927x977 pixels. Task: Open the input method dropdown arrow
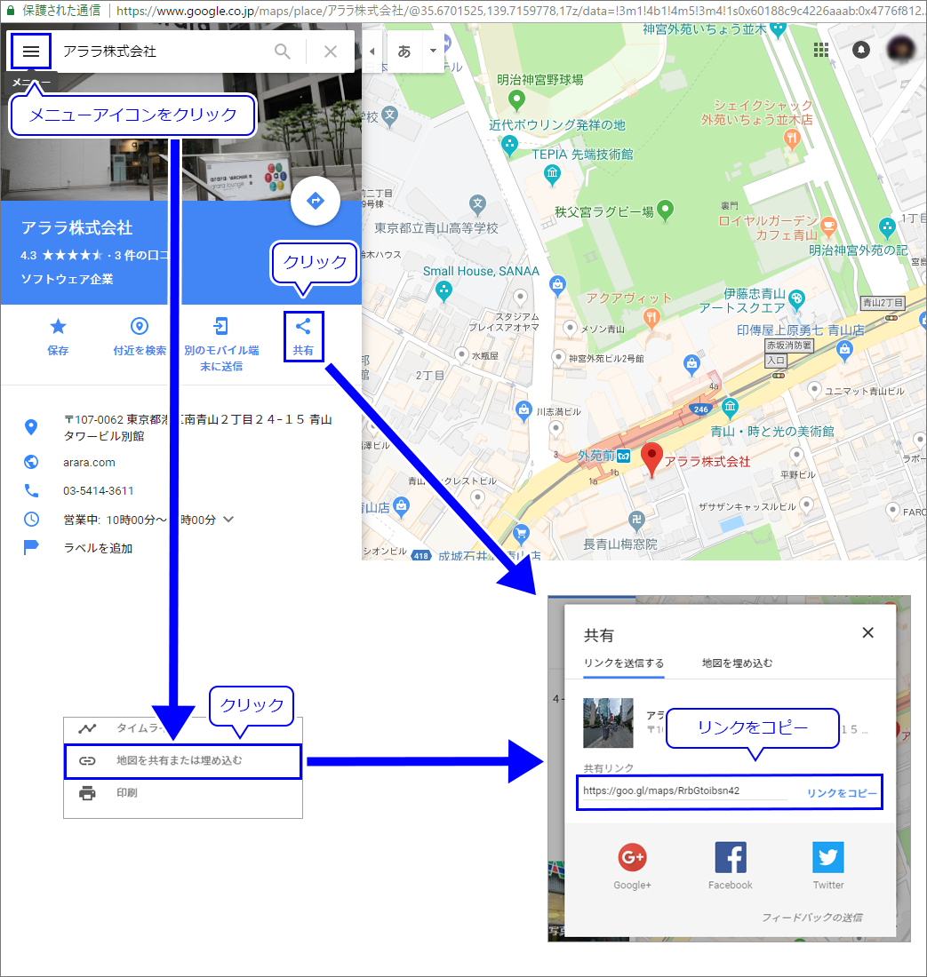coord(433,52)
